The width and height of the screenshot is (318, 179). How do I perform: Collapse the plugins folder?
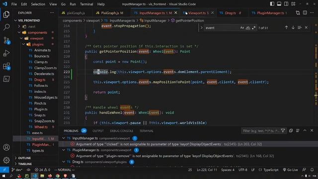click(x=23, y=44)
